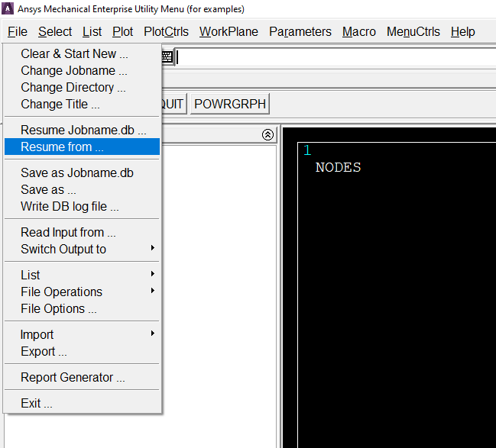
Task: Open the Macro menu
Action: tap(359, 31)
